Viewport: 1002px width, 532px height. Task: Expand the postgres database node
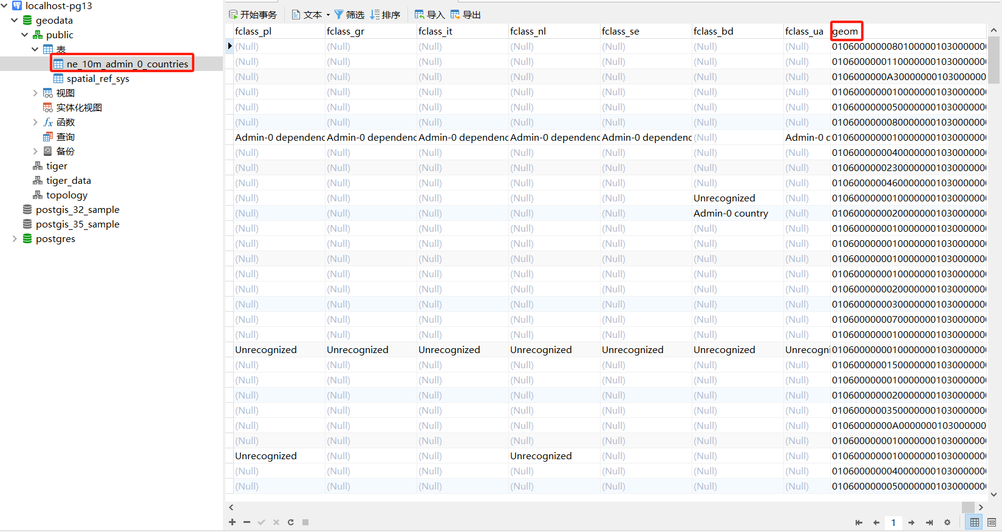click(15, 238)
